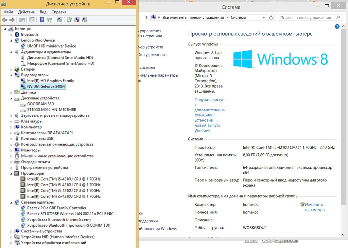
Task: Click the Update Driver toolbar icon
Action: (x=69, y=20)
